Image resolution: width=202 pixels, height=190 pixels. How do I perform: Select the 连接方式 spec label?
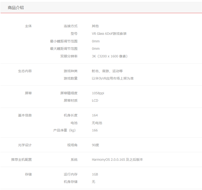(71, 26)
